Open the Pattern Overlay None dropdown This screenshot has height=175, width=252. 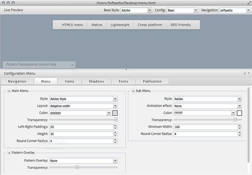(115, 161)
